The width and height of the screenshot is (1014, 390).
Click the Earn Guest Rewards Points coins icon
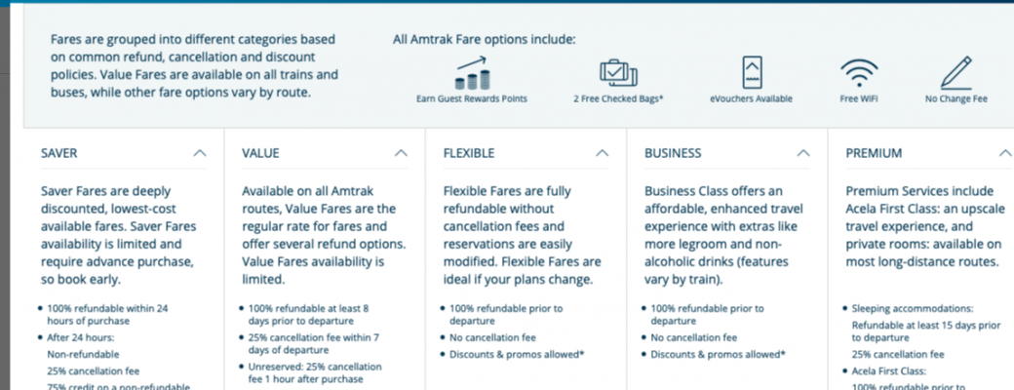(x=472, y=72)
